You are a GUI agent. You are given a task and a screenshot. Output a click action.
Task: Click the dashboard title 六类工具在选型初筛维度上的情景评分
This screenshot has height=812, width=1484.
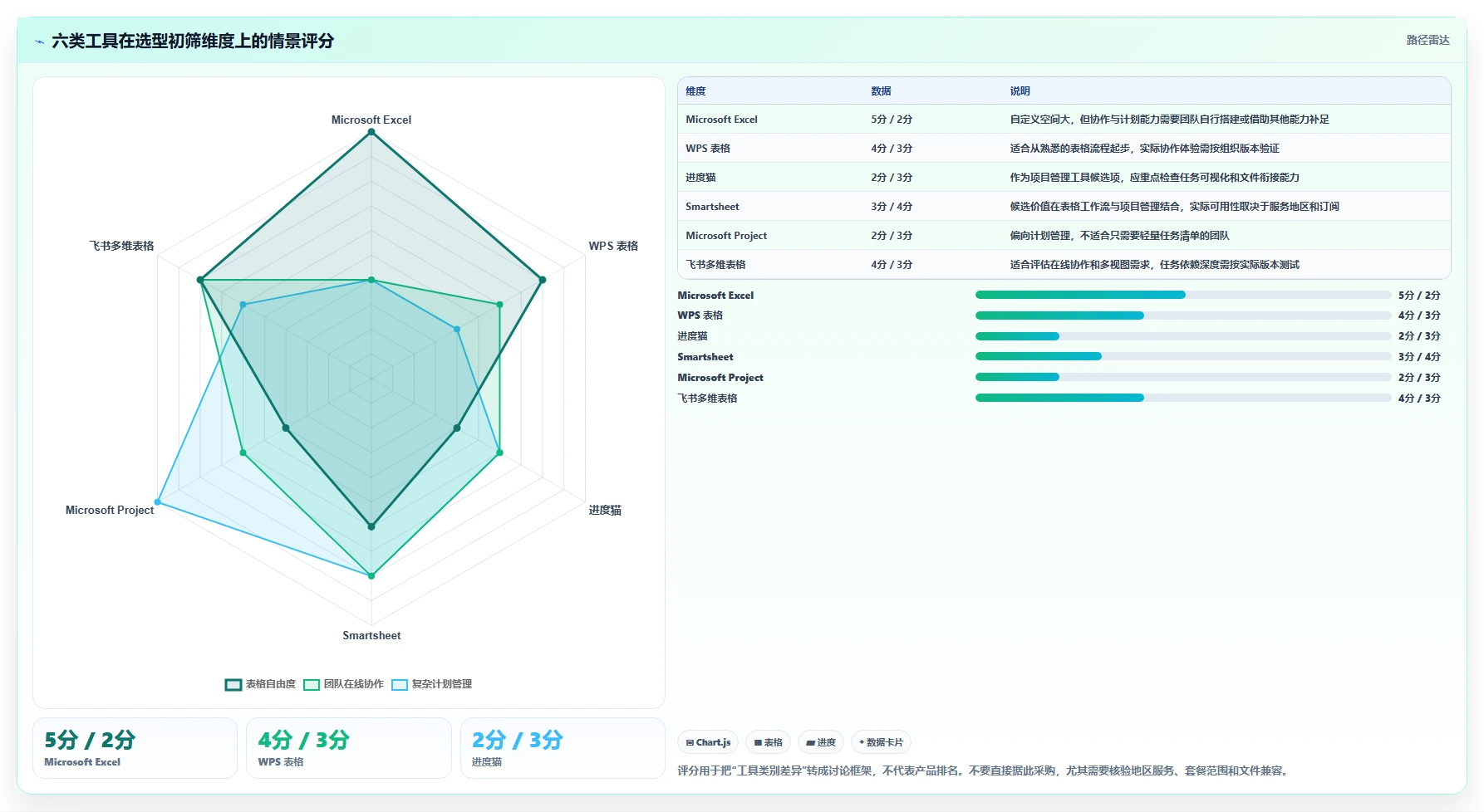click(193, 41)
